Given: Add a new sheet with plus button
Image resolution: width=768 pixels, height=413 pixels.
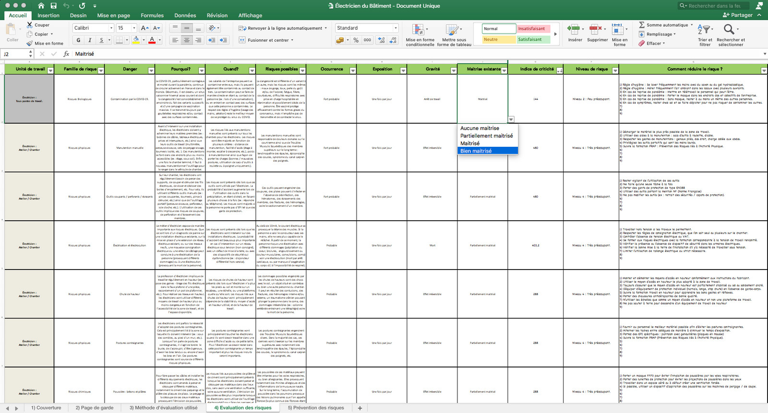Looking at the screenshot, I should point(360,408).
